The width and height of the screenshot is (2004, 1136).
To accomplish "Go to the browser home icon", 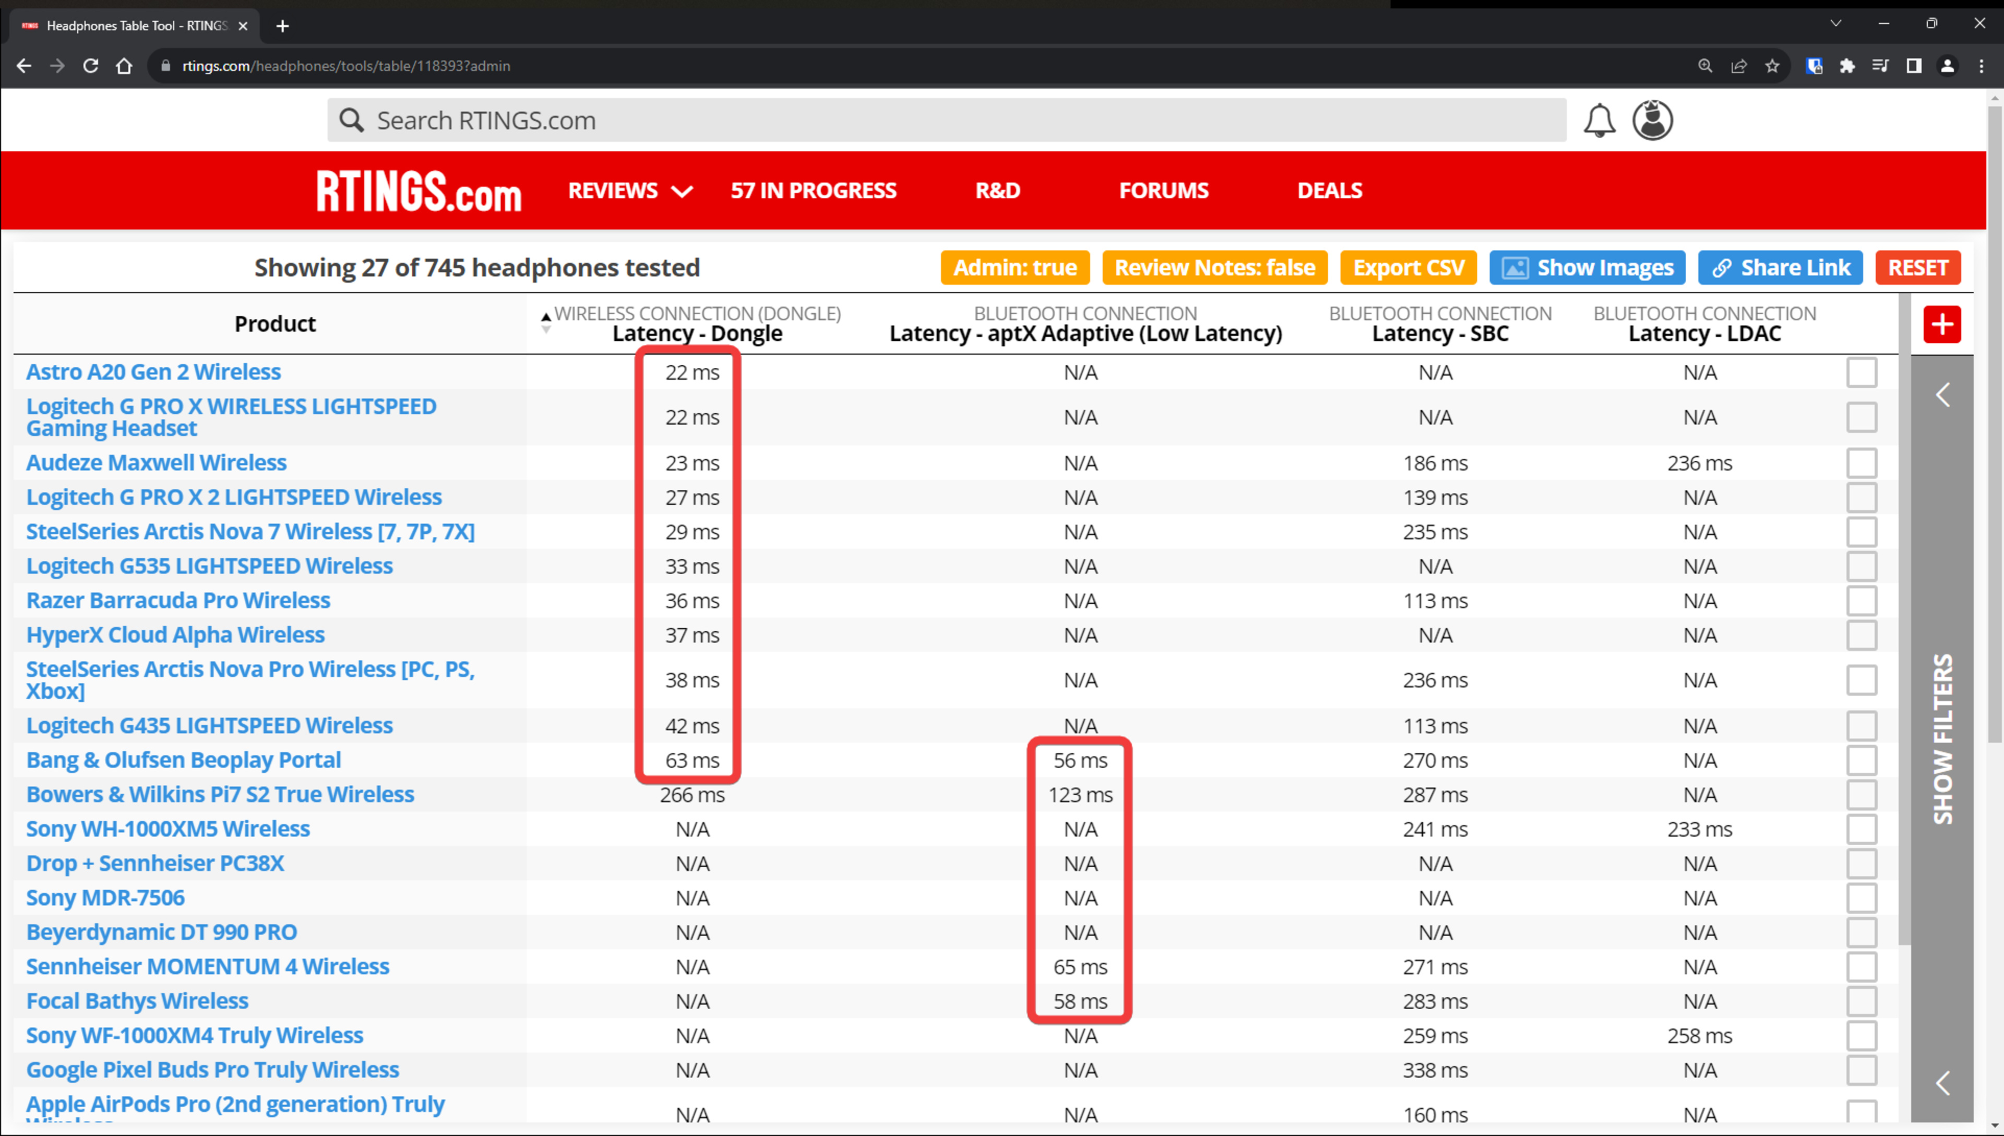I will point(124,66).
